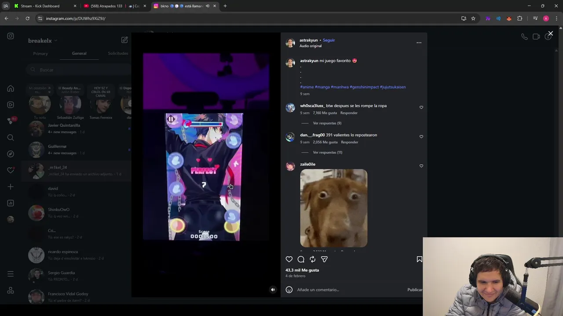Open Messages icon with 9+ badge
This screenshot has height=316, width=563.
click(11, 121)
